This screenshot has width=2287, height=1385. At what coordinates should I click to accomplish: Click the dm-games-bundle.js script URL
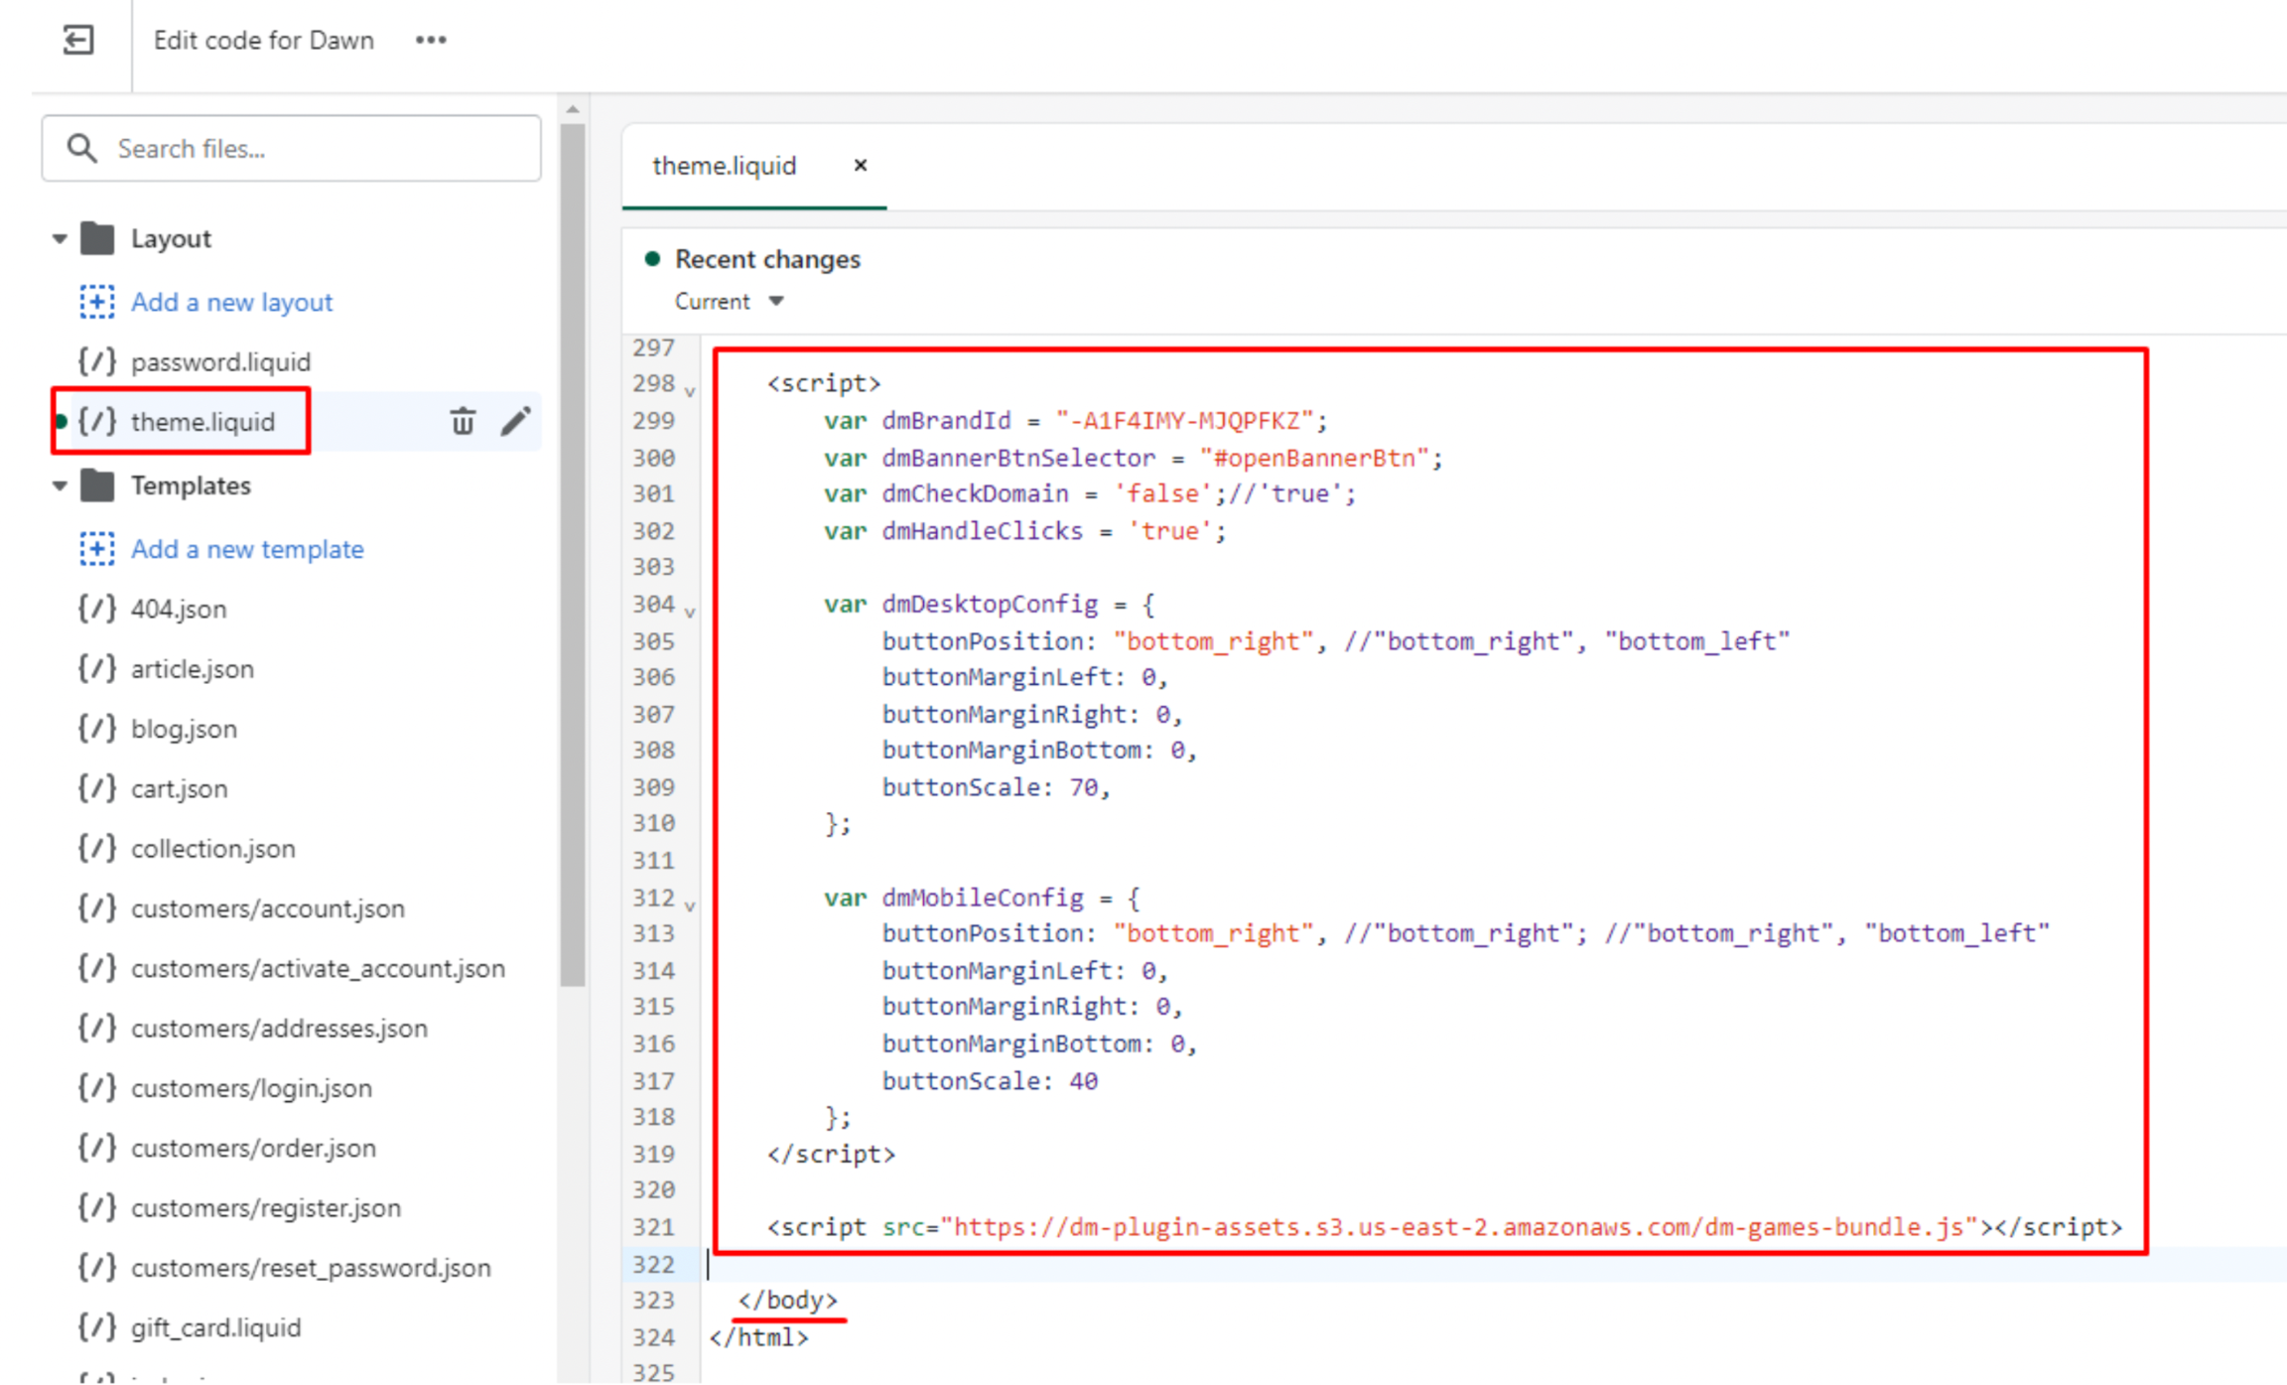tap(1457, 1227)
